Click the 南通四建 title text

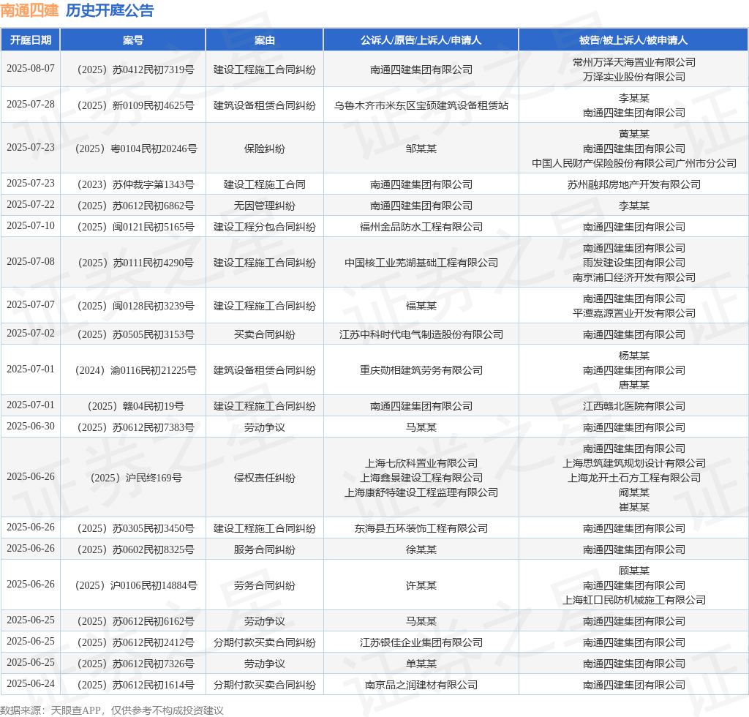tap(29, 10)
